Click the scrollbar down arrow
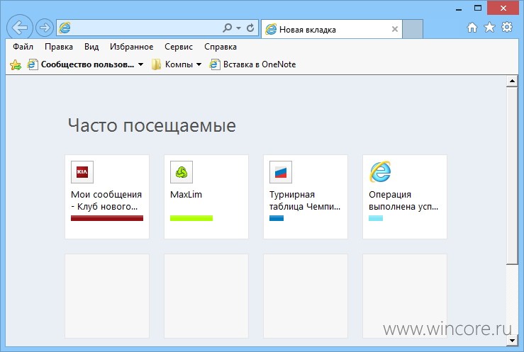 coord(512,341)
